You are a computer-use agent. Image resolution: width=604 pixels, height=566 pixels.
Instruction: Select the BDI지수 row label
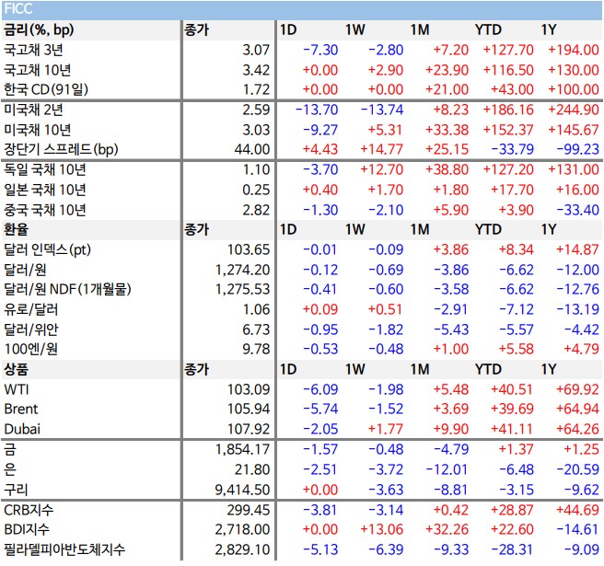click(x=27, y=529)
